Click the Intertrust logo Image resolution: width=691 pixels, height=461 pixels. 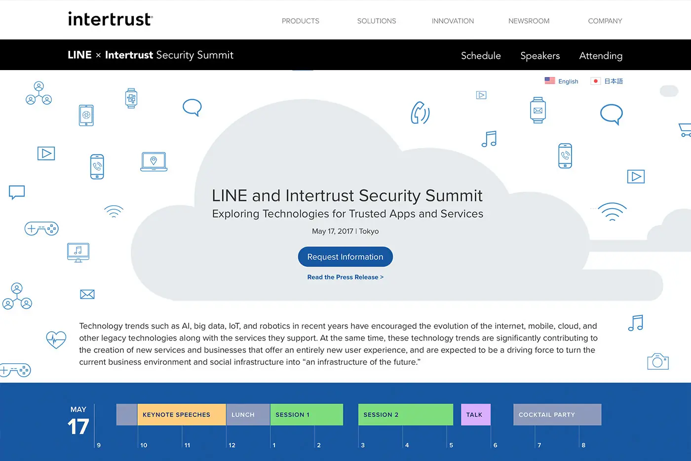point(110,19)
